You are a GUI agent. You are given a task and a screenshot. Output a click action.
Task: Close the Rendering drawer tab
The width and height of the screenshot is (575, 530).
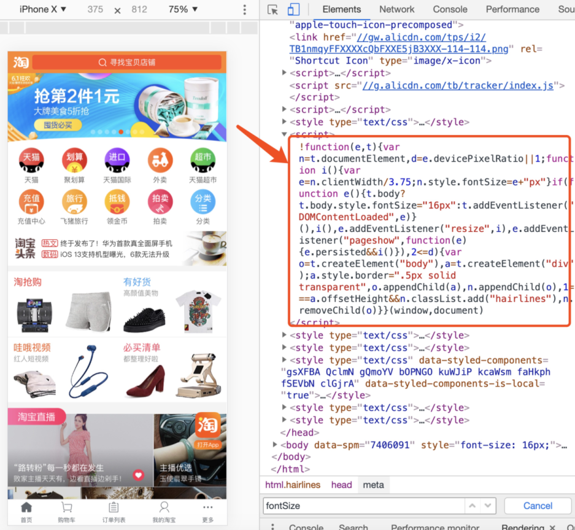tap(552, 527)
